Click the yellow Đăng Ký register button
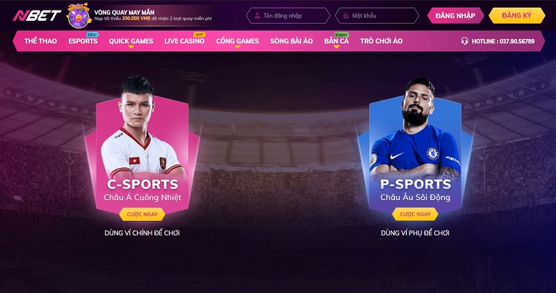The height and width of the screenshot is (293, 556). click(x=516, y=15)
